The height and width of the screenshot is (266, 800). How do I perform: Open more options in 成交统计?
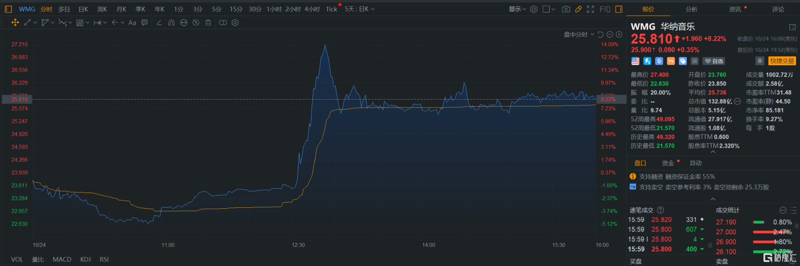coord(783,210)
